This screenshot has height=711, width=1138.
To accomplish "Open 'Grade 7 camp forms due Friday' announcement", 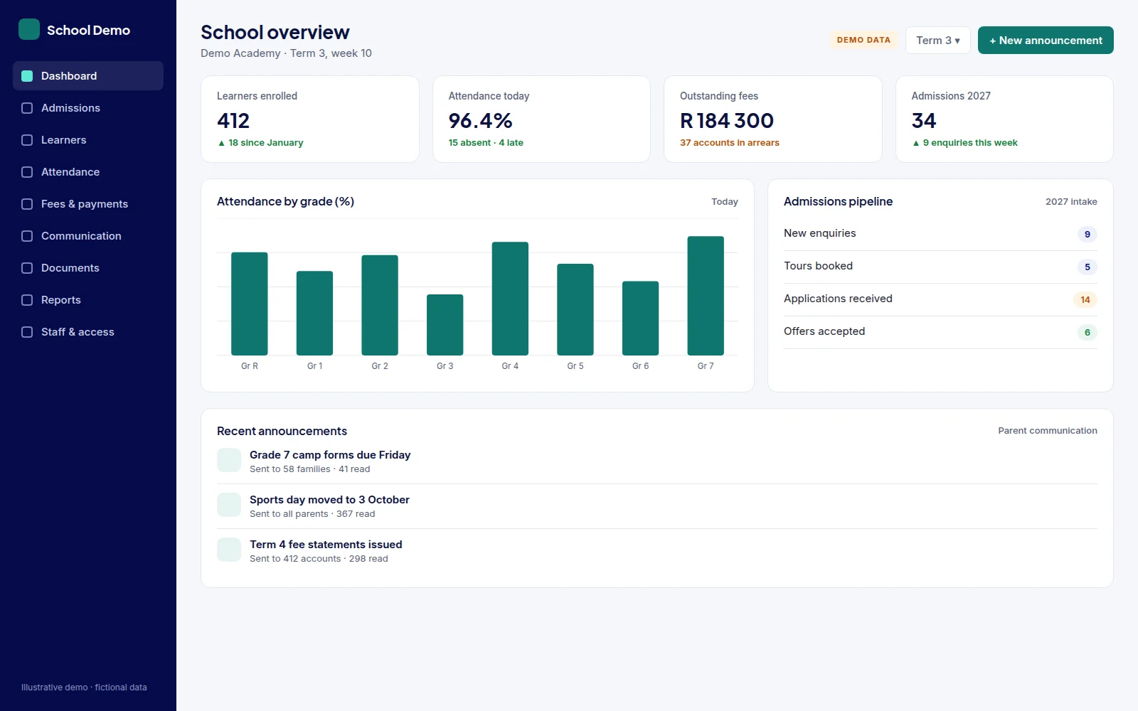I will (330, 455).
